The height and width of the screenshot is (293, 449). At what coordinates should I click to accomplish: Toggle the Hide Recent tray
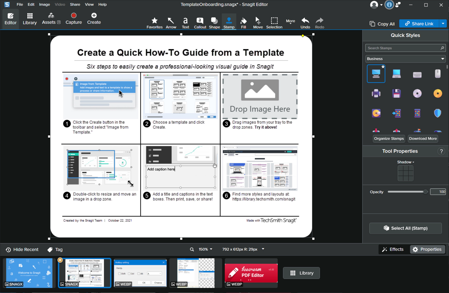click(x=22, y=250)
